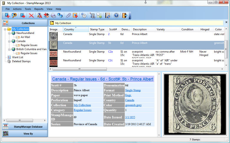This screenshot has height=143, width=230.
Task: Click the View By magnifier icon
Action: tap(6, 134)
